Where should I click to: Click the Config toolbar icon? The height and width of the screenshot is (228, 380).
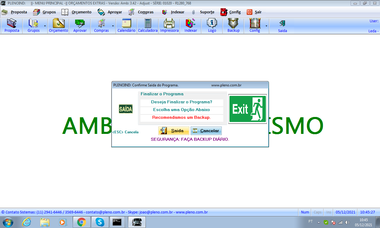pyautogui.click(x=255, y=26)
